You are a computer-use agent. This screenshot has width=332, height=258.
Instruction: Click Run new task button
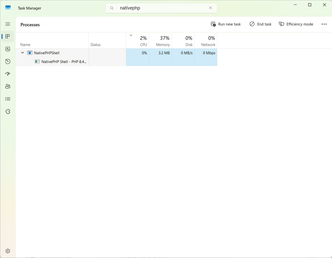226,24
